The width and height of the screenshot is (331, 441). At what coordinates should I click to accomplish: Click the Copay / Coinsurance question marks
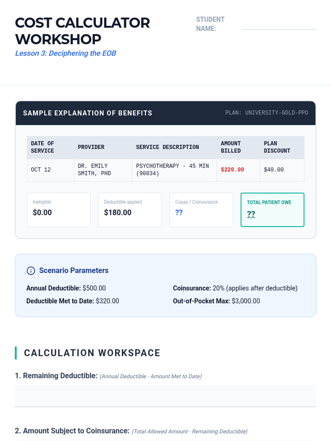179,213
